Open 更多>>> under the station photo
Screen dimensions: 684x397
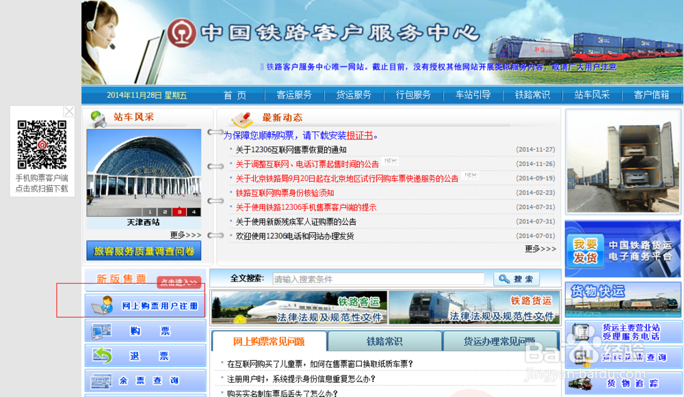point(185,235)
